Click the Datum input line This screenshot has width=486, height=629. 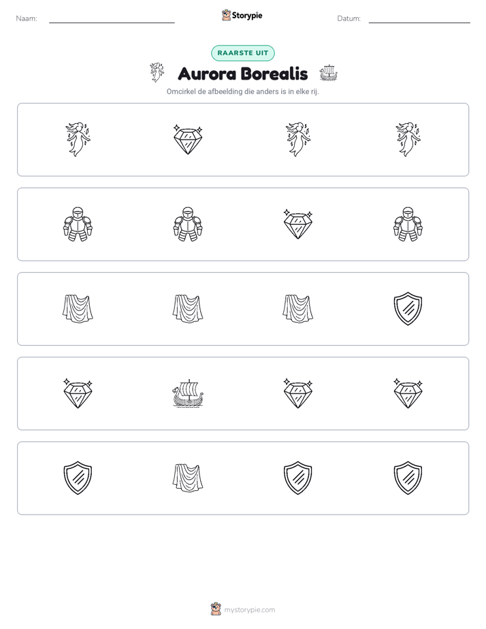point(419,19)
